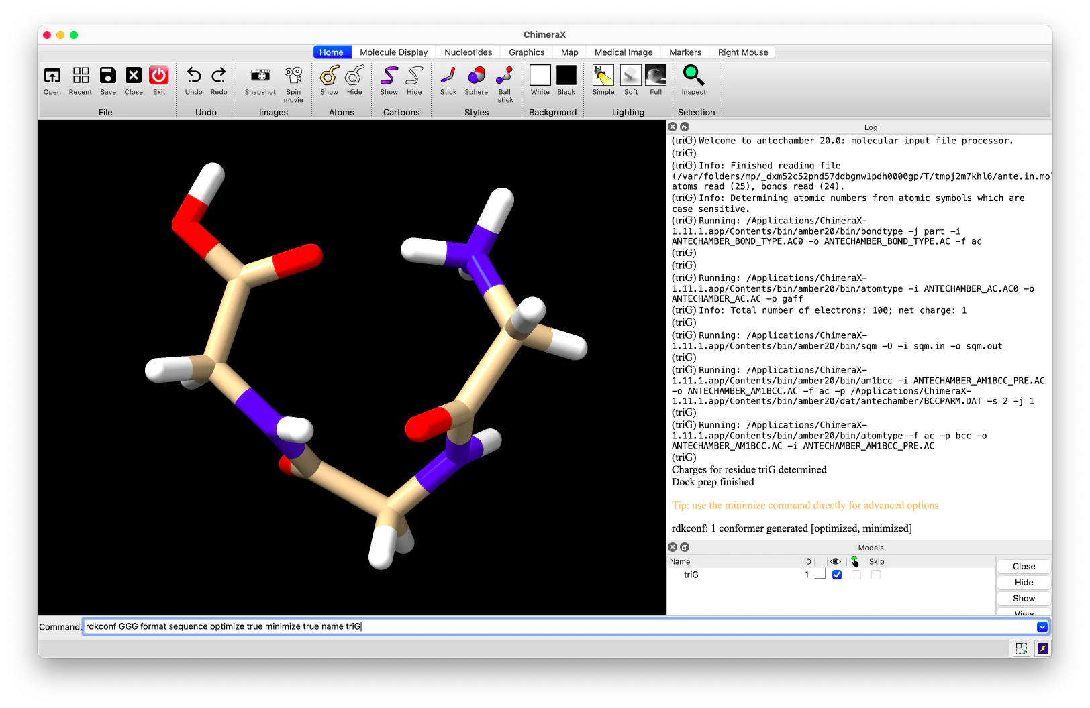Click the Close button in the Models panel
The image size is (1090, 708).
(1024, 567)
